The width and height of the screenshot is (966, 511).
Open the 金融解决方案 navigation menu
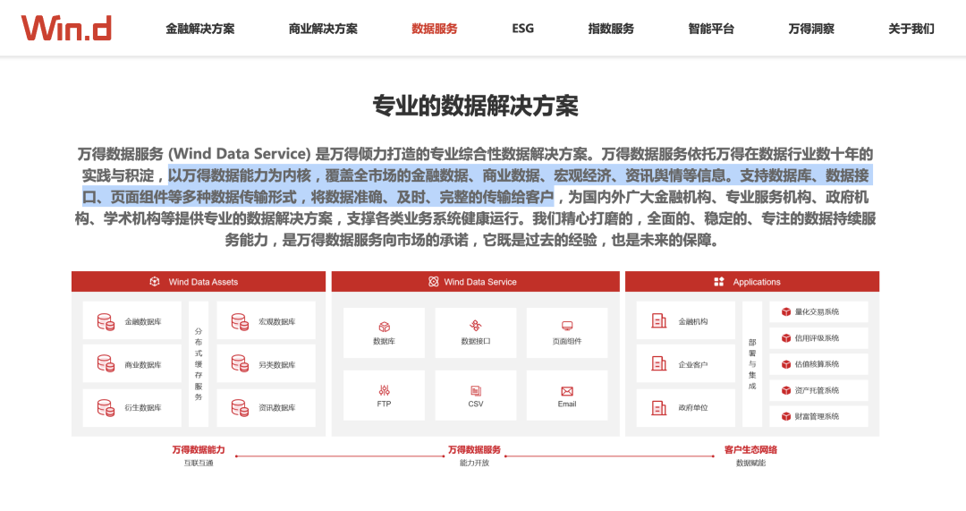click(x=200, y=29)
